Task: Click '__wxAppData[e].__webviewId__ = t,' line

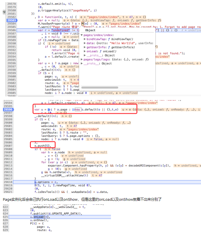Action: click(x=58, y=207)
